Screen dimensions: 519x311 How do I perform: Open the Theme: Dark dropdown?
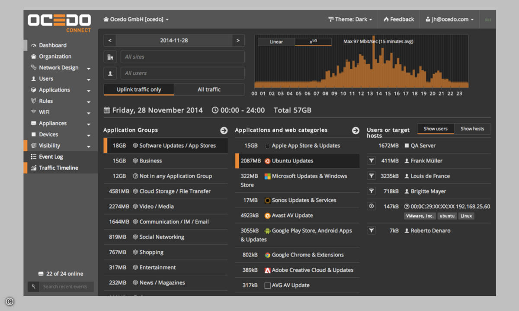350,19
